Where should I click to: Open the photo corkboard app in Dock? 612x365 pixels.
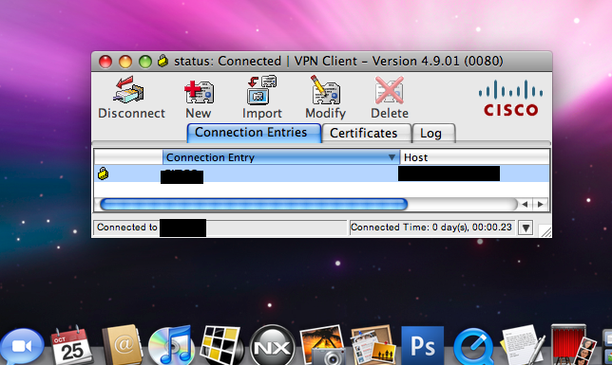coord(373,345)
